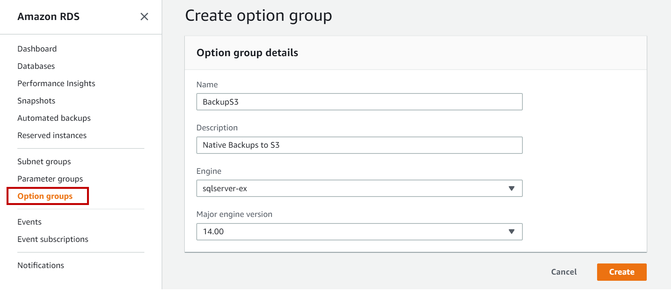Select Reserved instances in sidebar

(52, 135)
